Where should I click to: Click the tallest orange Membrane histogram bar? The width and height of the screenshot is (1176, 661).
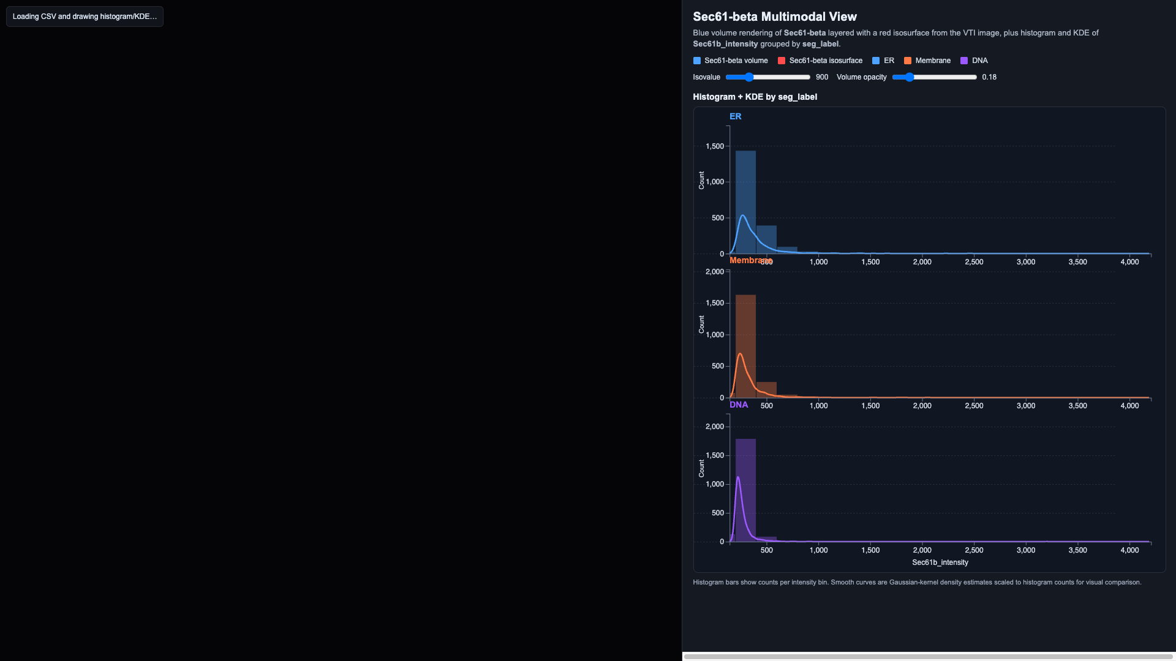[745, 346]
